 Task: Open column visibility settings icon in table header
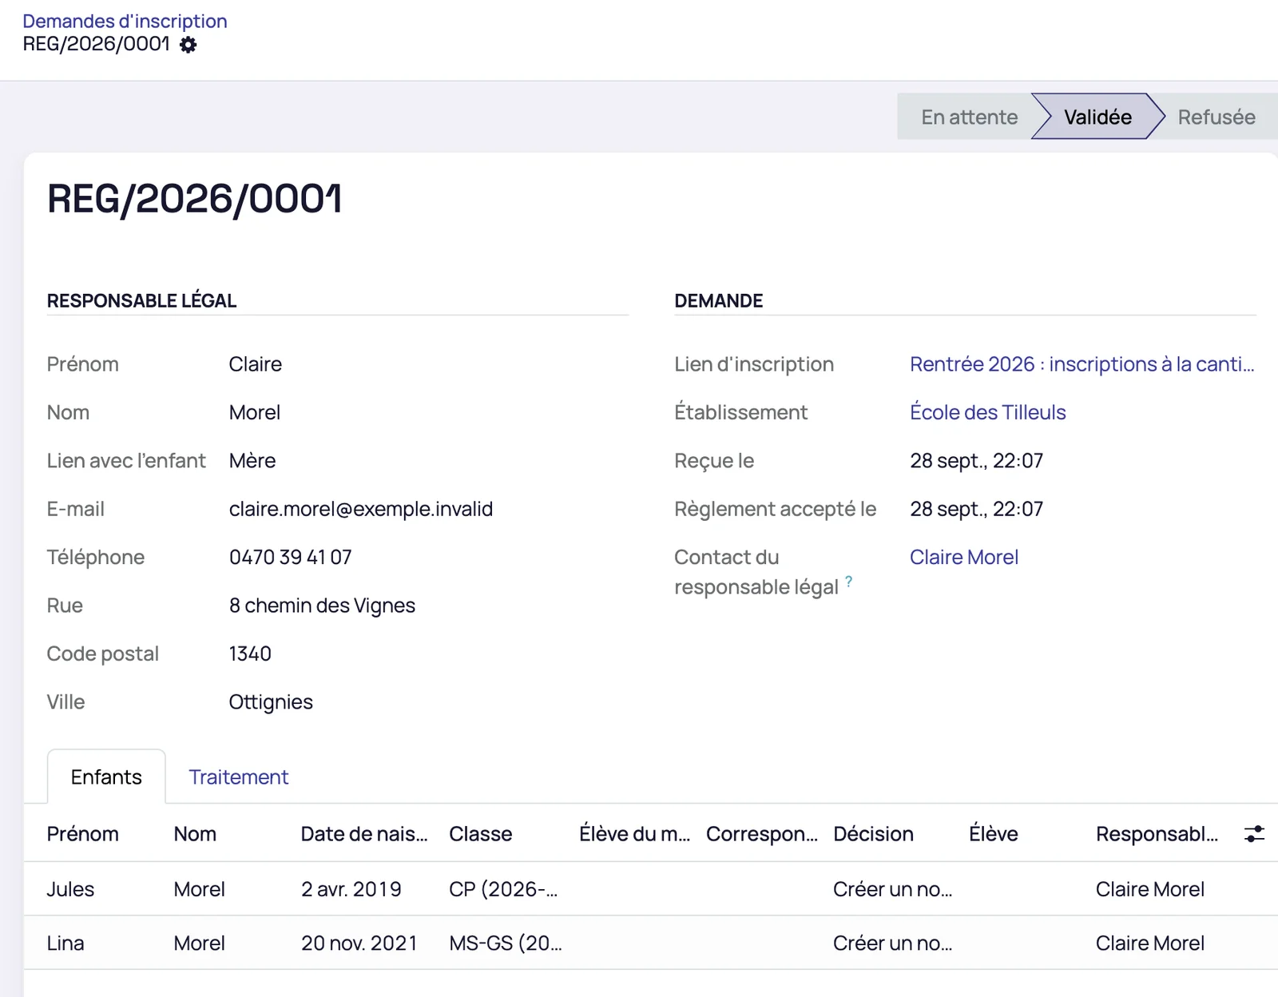pyautogui.click(x=1254, y=834)
